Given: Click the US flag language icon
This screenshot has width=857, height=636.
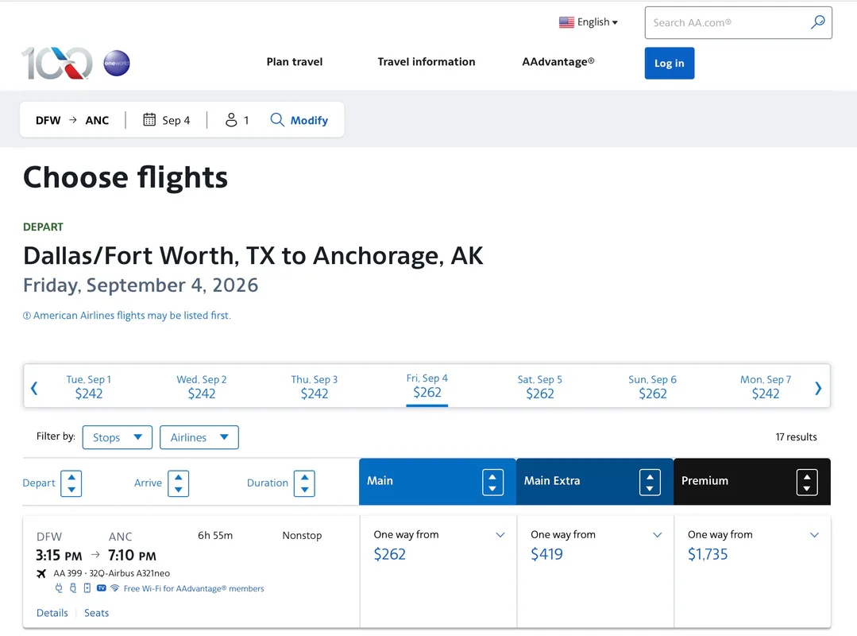Looking at the screenshot, I should 566,22.
